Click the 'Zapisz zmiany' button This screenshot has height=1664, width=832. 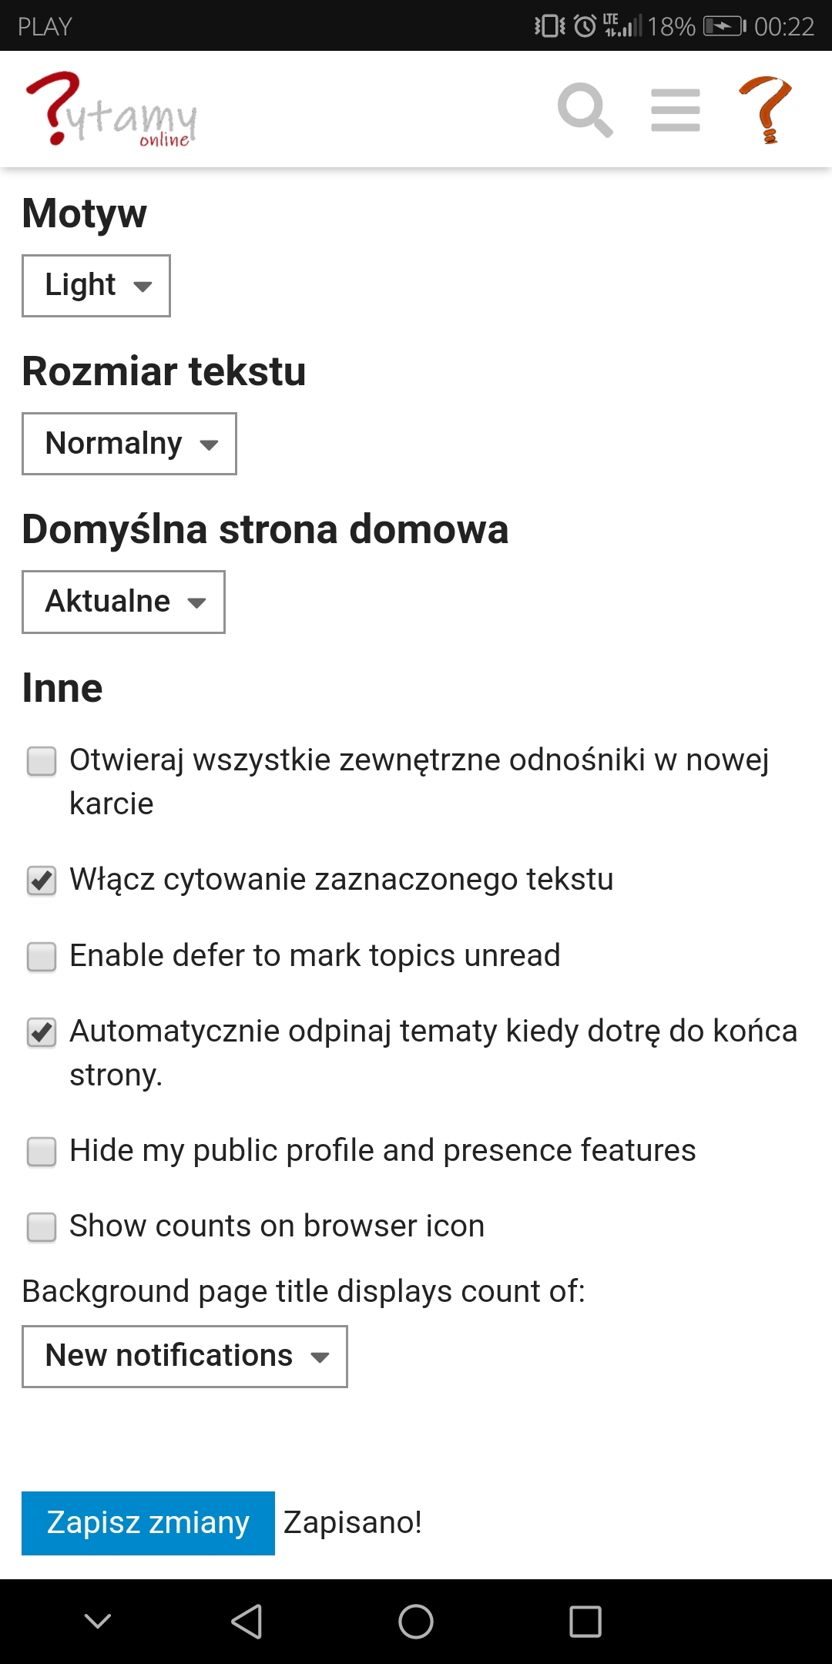[x=148, y=1523]
